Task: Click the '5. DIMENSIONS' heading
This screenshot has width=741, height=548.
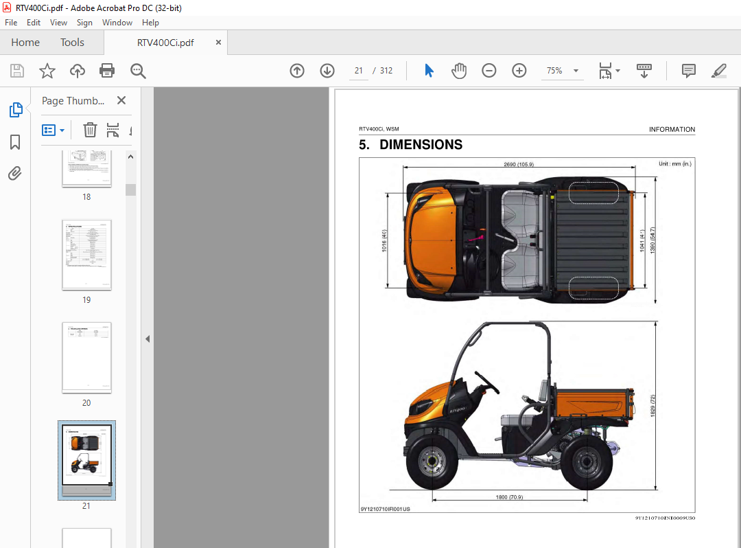Action: [410, 145]
